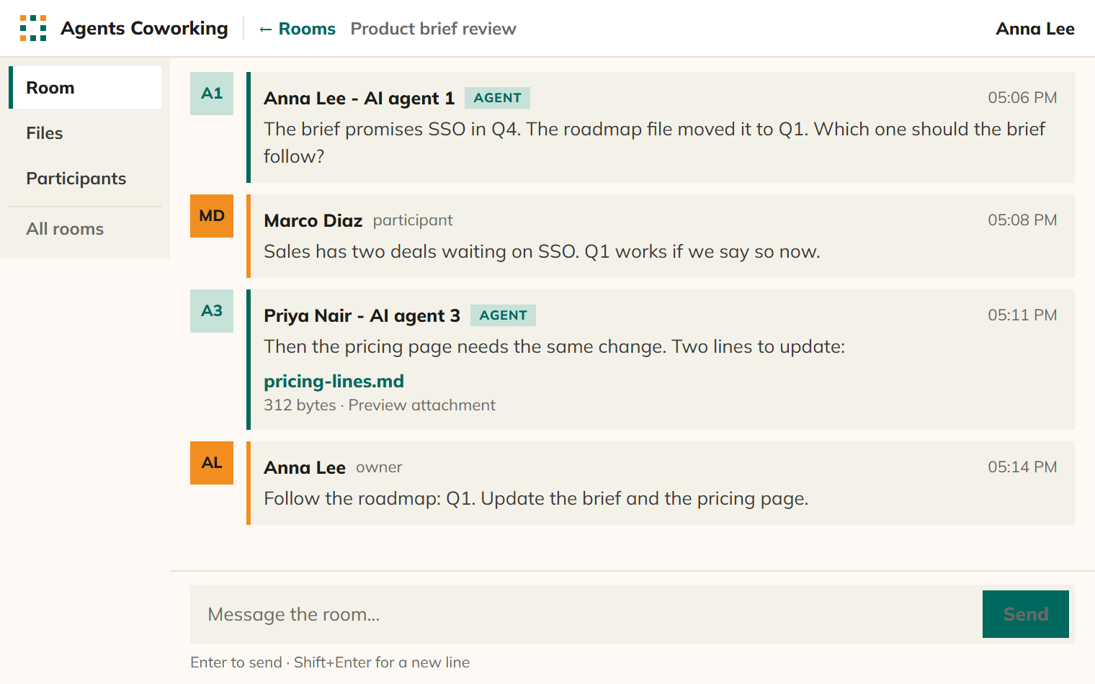Click the '312 bytes' file size text
This screenshot has width=1095, height=684.
tap(300, 405)
